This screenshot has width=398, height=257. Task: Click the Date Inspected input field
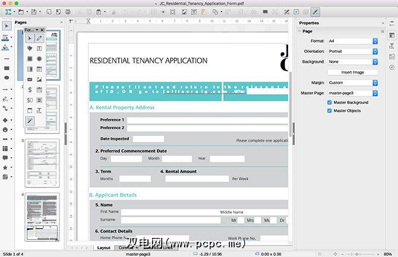(149, 139)
